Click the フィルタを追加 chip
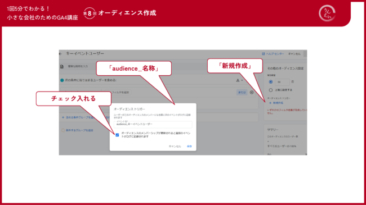366x205 pixels. (120, 93)
